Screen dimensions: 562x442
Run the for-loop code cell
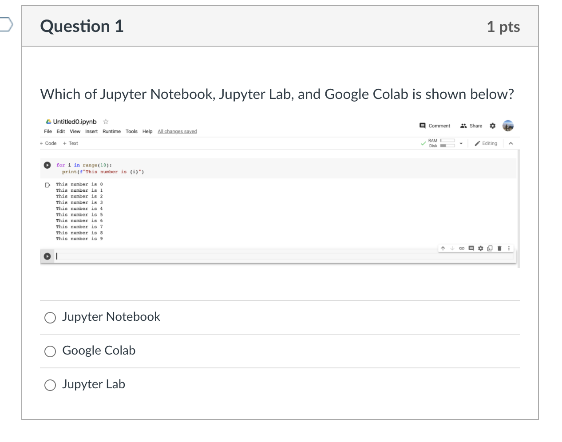(47, 165)
